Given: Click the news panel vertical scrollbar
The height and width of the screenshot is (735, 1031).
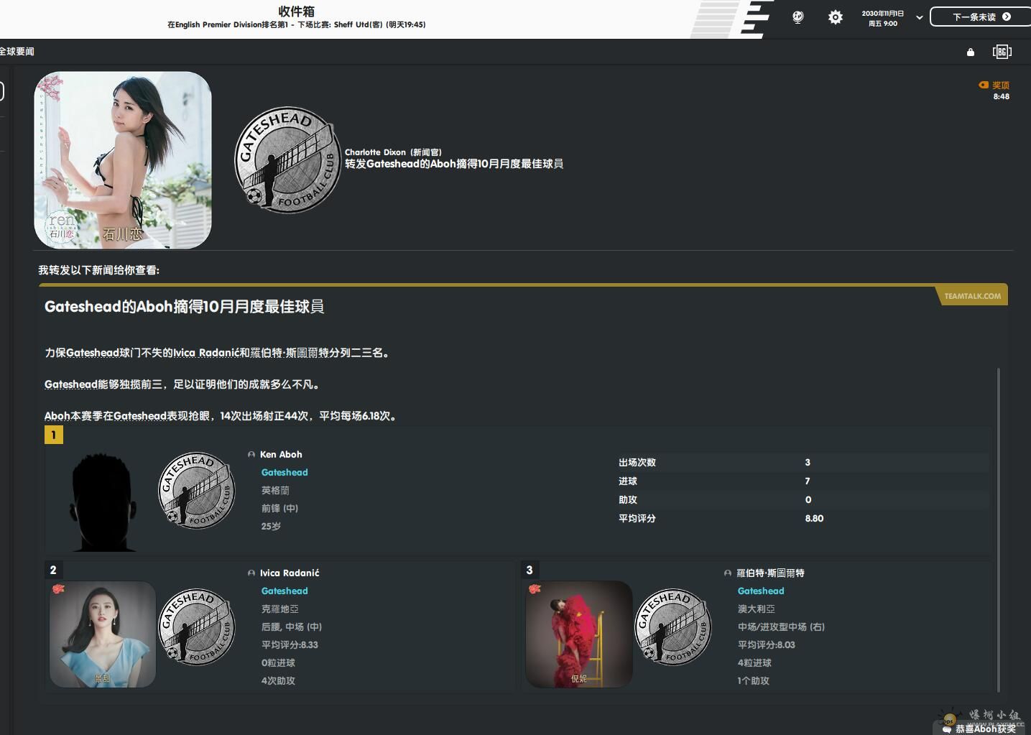Looking at the screenshot, I should (x=999, y=530).
